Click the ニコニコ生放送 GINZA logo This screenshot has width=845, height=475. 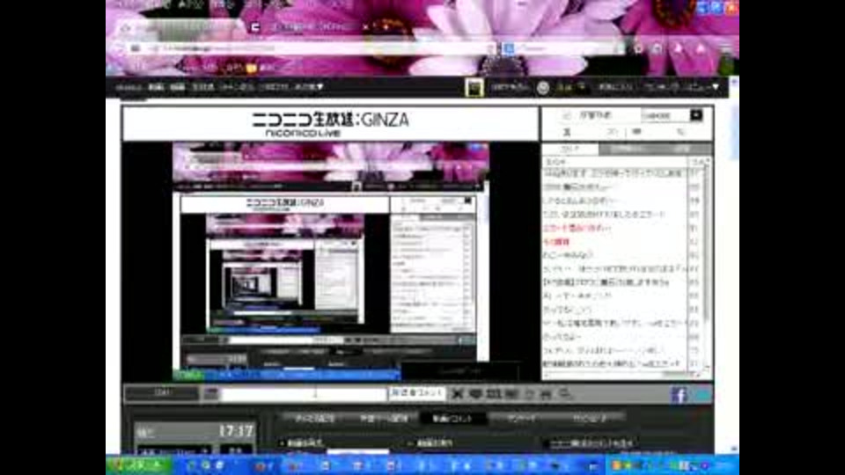pyautogui.click(x=330, y=124)
